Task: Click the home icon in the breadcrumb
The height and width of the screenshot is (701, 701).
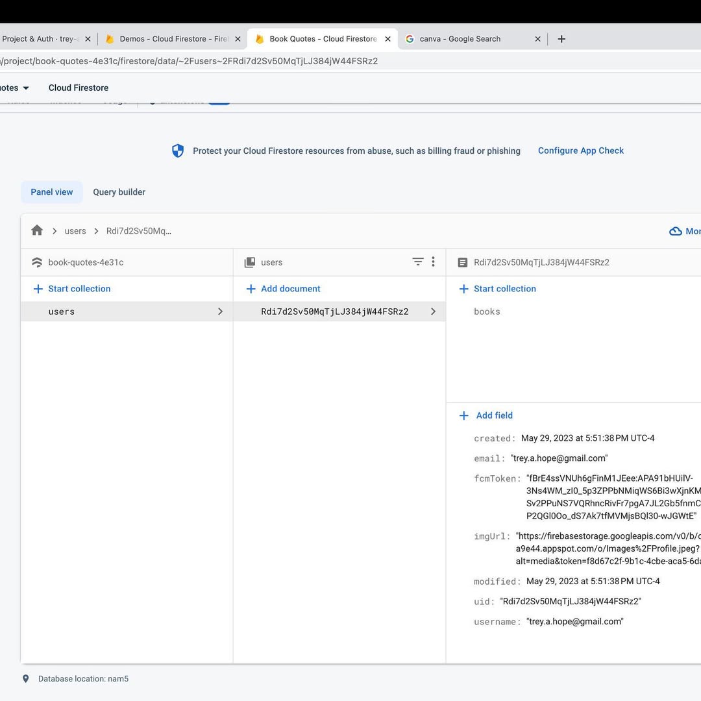Action: click(37, 230)
